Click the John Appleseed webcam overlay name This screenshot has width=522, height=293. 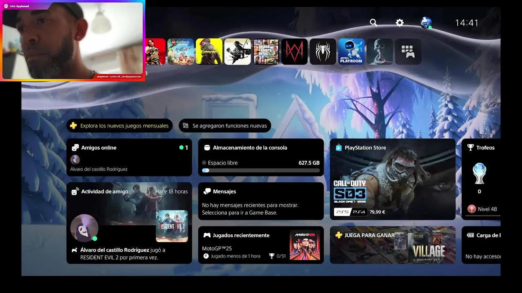pos(19,6)
